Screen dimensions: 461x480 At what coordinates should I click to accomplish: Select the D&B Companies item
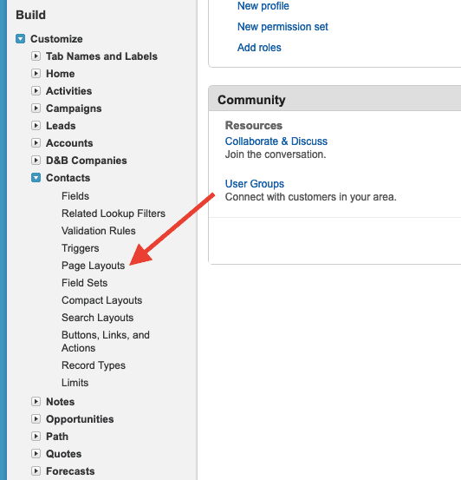pos(87,161)
